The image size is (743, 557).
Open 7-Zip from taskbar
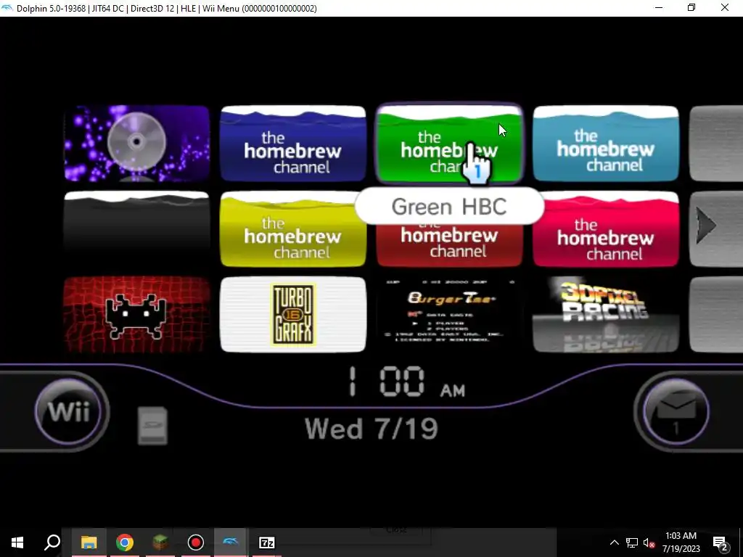point(267,542)
